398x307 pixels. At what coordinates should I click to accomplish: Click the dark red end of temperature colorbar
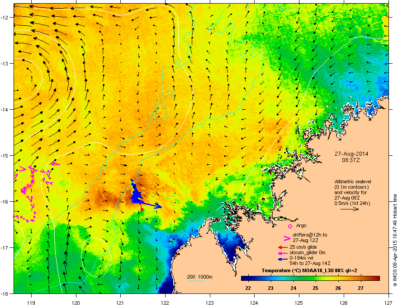tap(377, 279)
